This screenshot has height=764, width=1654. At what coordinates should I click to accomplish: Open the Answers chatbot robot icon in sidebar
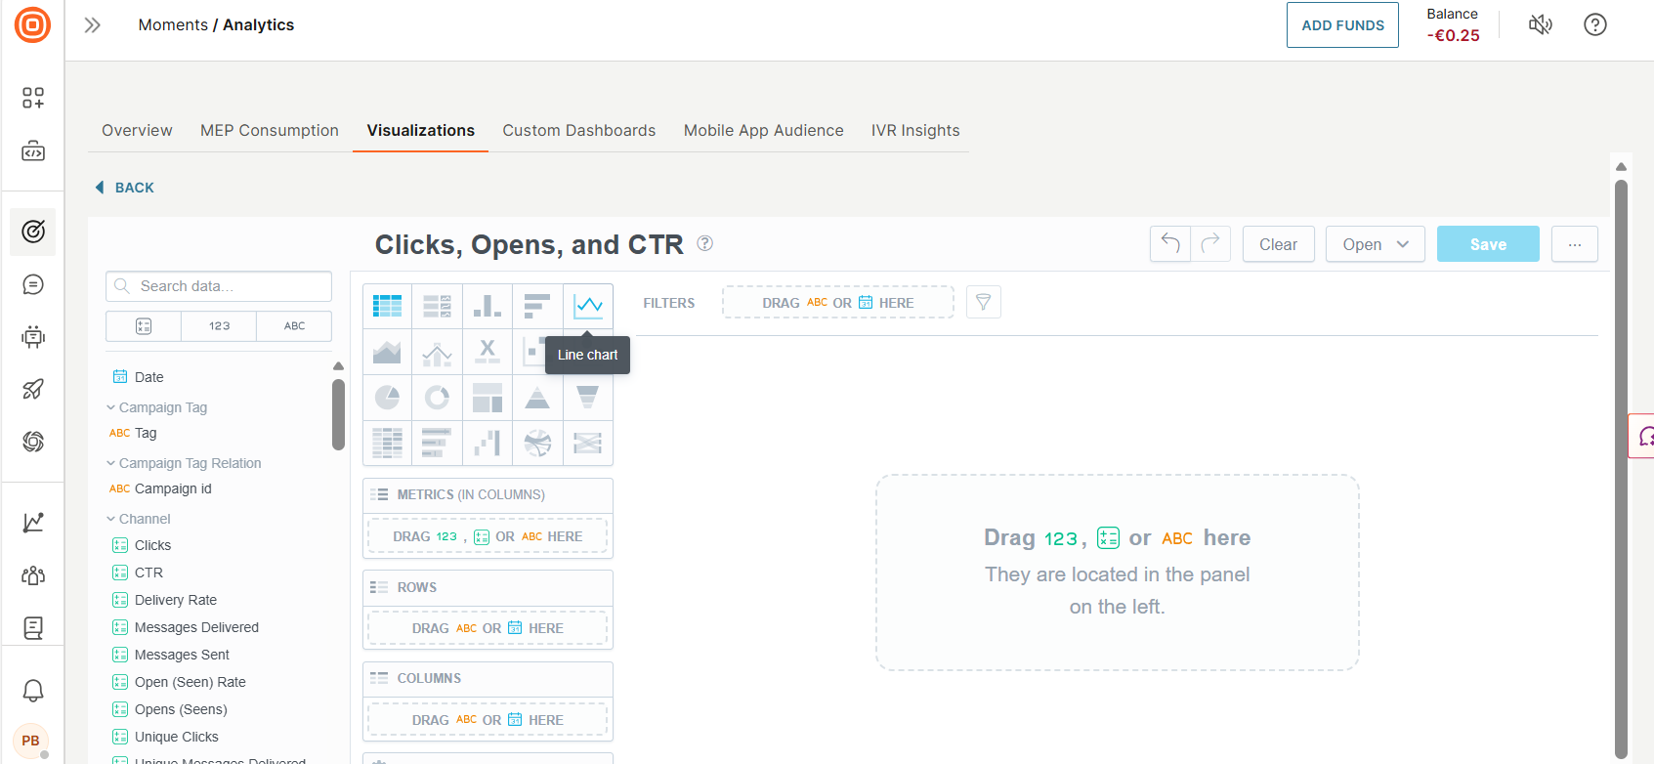click(33, 337)
